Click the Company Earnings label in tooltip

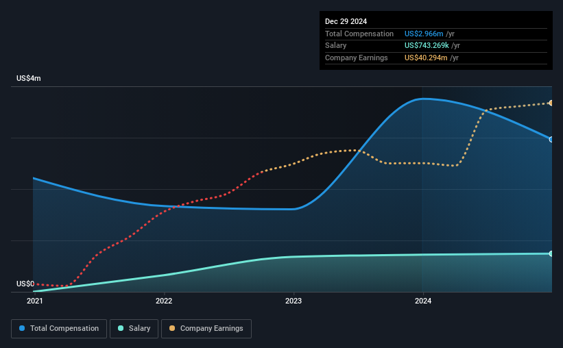coord(356,58)
